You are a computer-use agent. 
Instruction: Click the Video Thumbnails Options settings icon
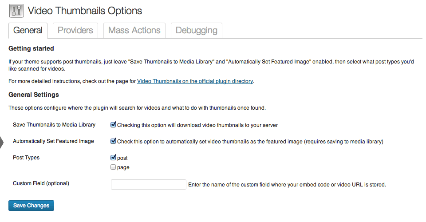16,11
